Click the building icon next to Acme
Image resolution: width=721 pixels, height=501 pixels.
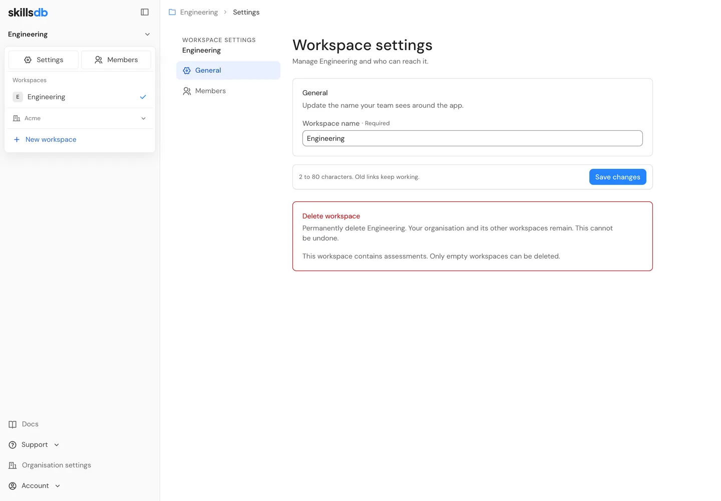(17, 118)
